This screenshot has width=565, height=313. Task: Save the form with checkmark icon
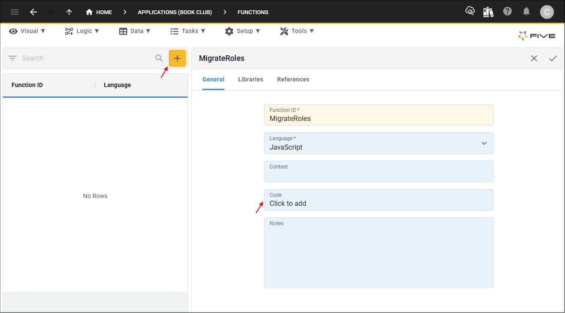[553, 58]
